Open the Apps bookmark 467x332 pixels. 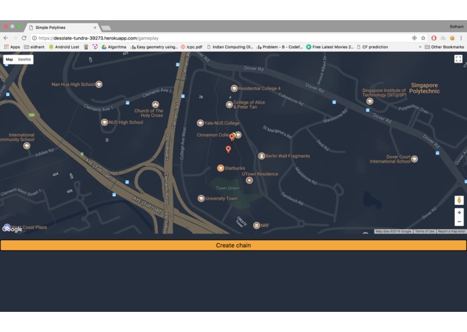(x=12, y=47)
